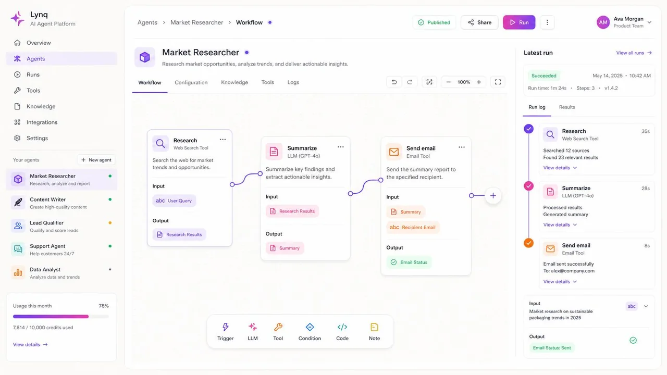Open the header more-options kebab menu
The height and width of the screenshot is (375, 667).
(x=547, y=22)
